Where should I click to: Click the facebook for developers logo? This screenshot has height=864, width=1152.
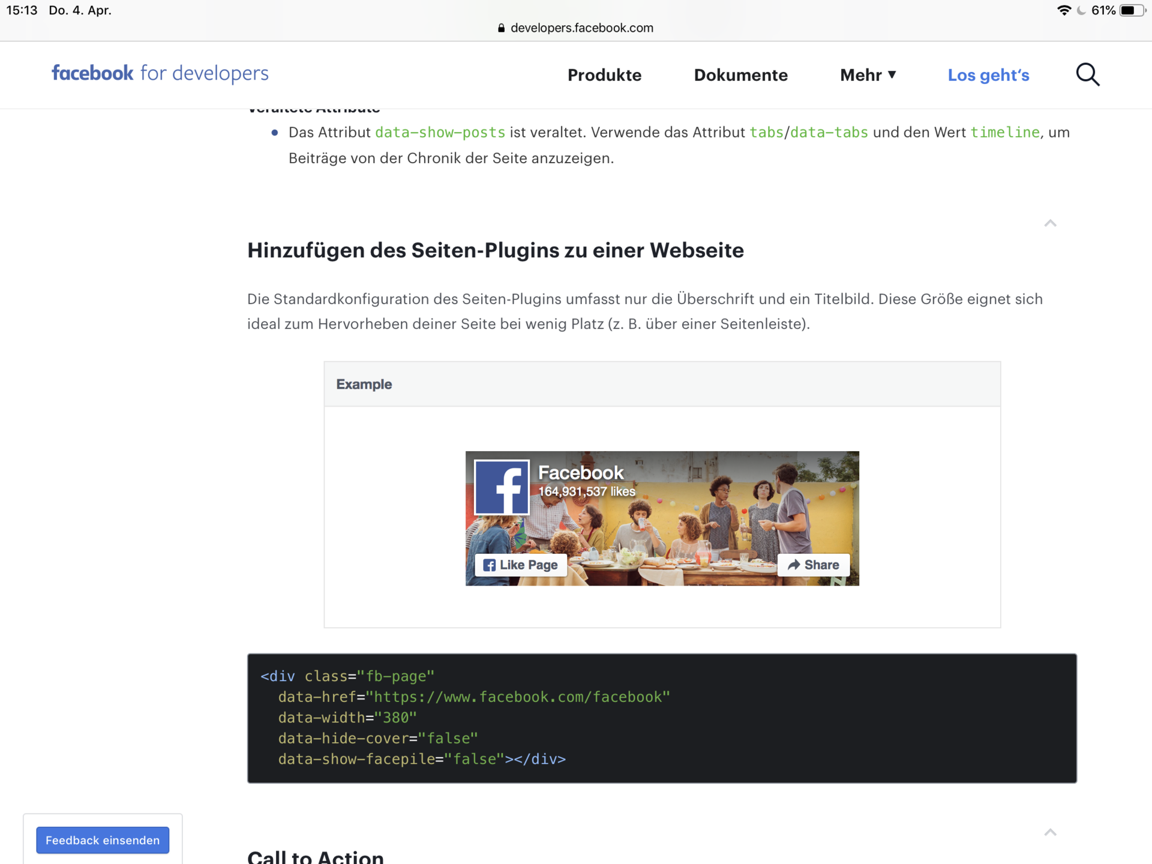pyautogui.click(x=160, y=73)
